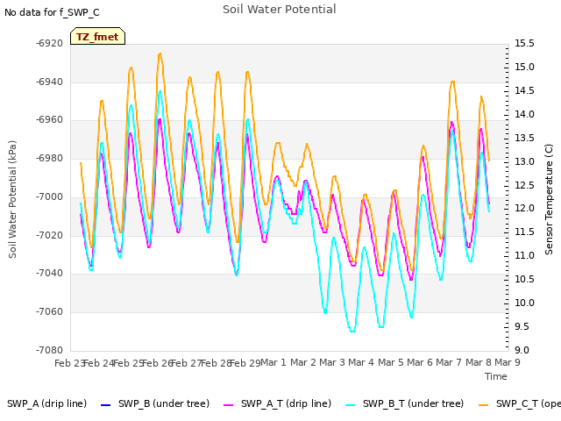Click the cyan curve's lowest trough near Mar 4
The width and height of the screenshot is (561, 421).
click(352, 332)
